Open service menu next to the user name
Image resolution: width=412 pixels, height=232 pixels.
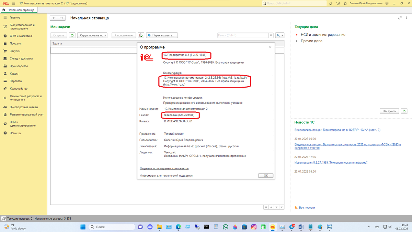(x=387, y=3)
